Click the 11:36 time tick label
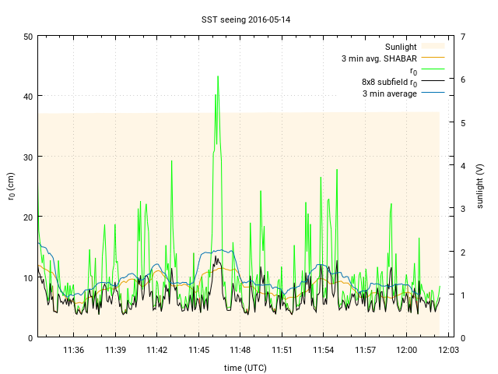This screenshot has width=498, height=374. [74, 351]
